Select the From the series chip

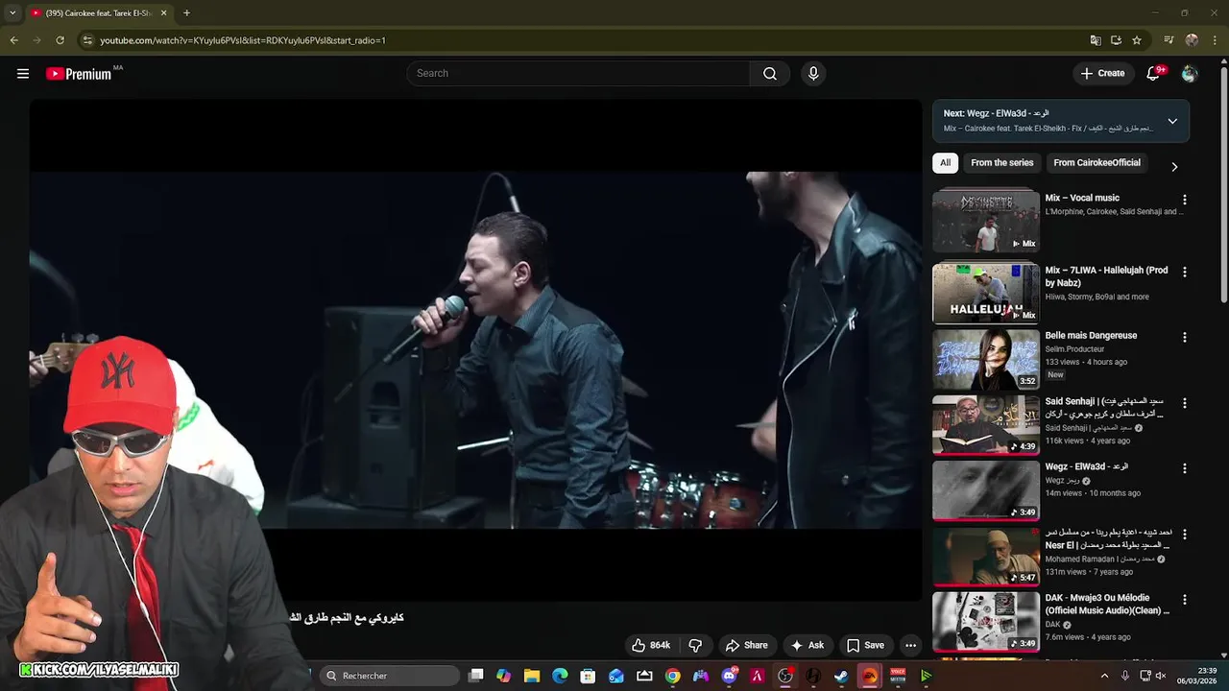coord(1002,163)
